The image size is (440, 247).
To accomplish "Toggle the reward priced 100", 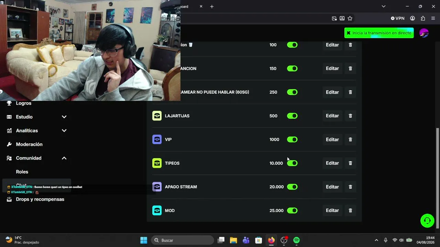I will tap(292, 45).
